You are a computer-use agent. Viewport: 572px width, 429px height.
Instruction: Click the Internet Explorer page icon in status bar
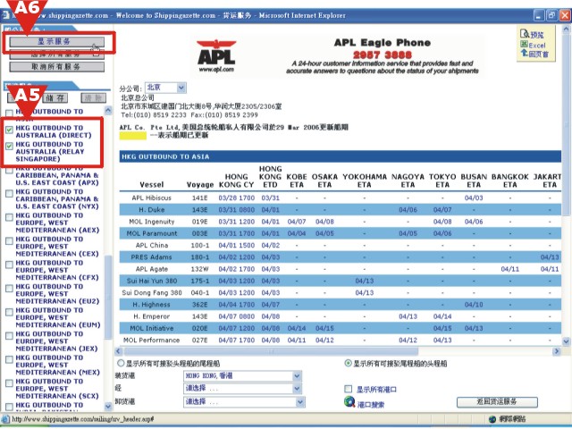click(5, 419)
